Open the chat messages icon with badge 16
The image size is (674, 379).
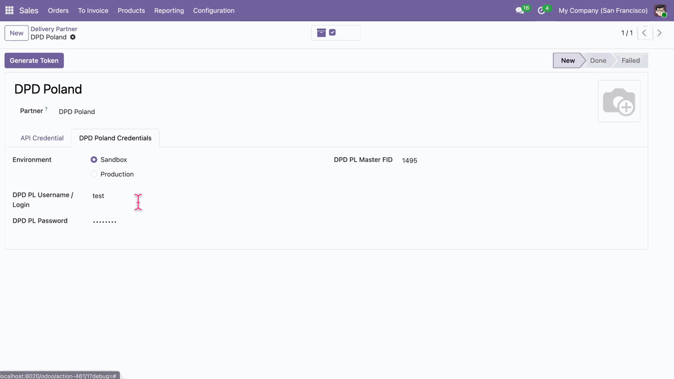[x=520, y=11]
